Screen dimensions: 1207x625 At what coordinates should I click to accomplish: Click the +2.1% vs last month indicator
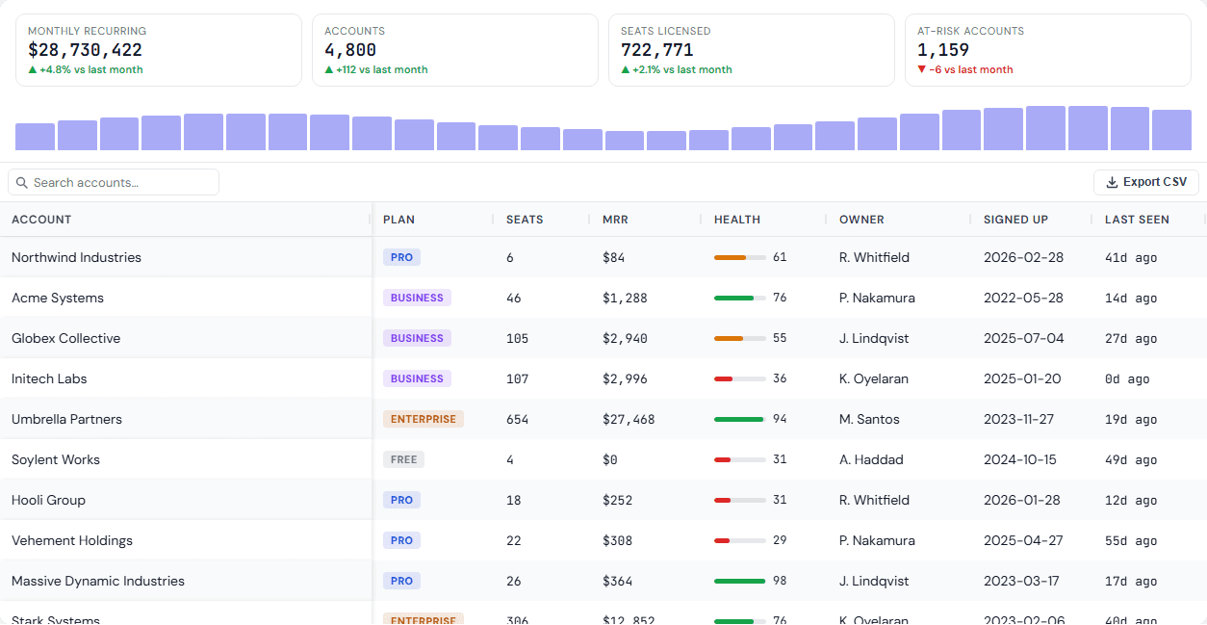click(677, 69)
